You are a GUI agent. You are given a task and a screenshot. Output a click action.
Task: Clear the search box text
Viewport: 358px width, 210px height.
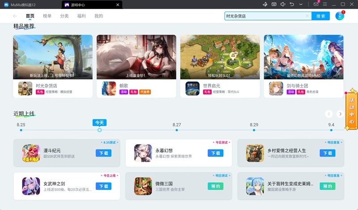[307, 16]
